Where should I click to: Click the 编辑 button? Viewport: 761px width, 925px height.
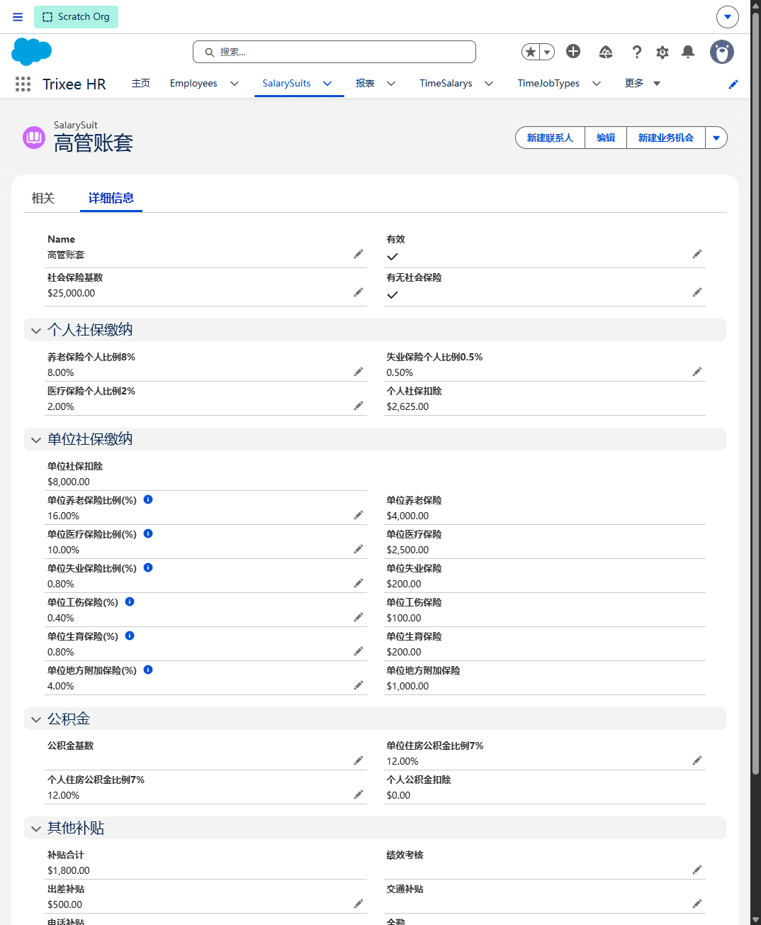point(606,138)
